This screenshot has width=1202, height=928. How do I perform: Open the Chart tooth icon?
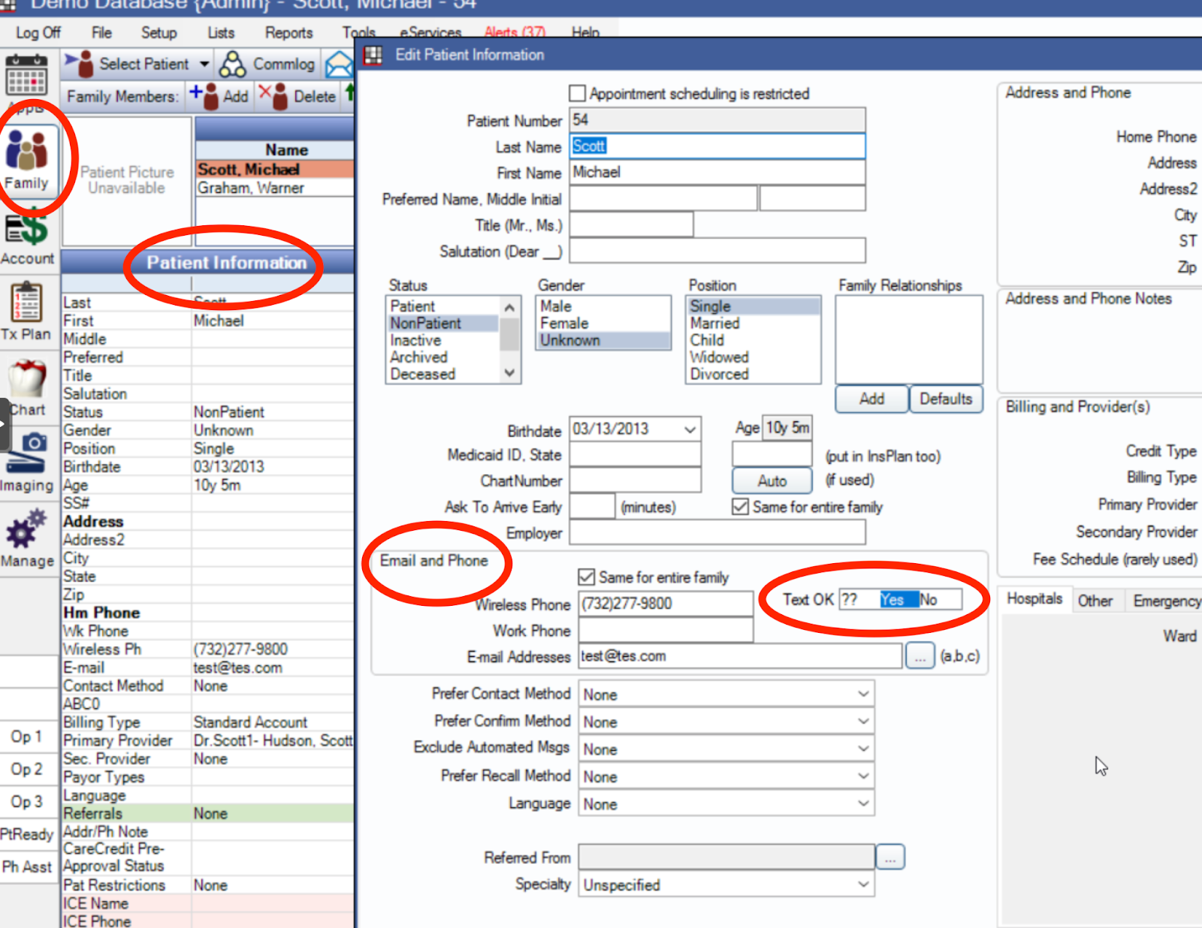27,380
